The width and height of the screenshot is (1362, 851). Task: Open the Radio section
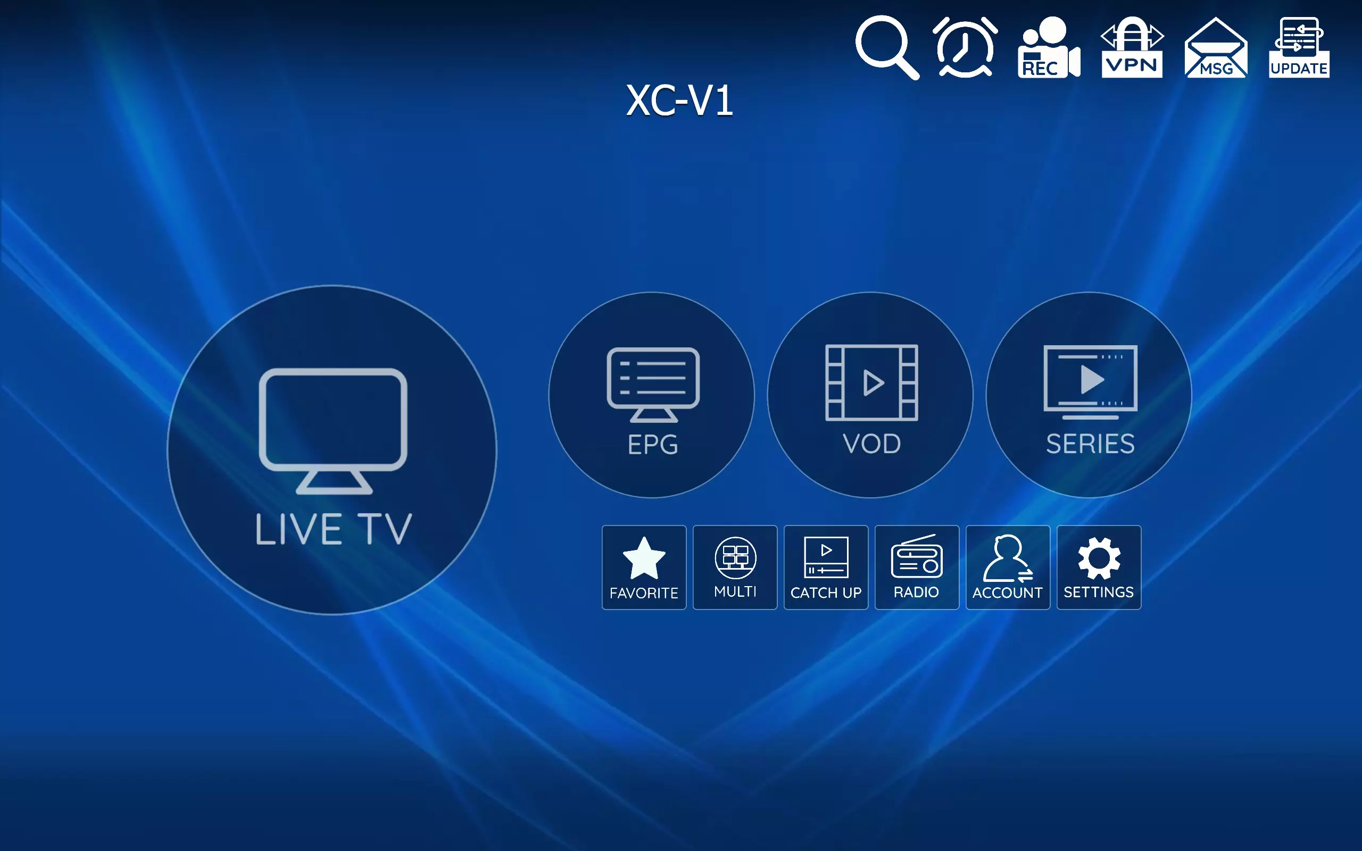tap(916, 566)
